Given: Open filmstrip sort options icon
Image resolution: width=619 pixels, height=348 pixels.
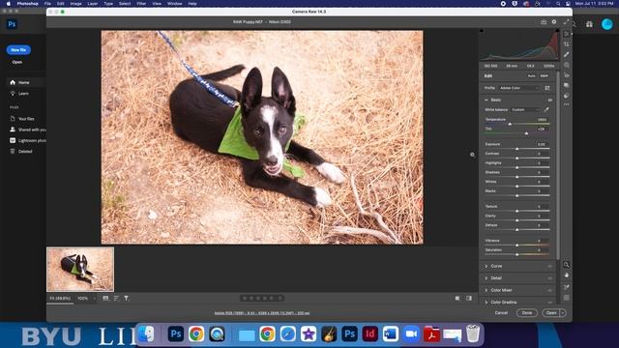Looking at the screenshot, I should tap(116, 299).
